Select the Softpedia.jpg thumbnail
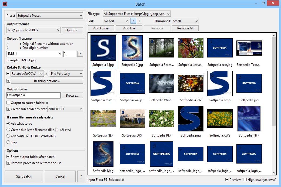This screenshot has width=281, height=187. point(249,83)
